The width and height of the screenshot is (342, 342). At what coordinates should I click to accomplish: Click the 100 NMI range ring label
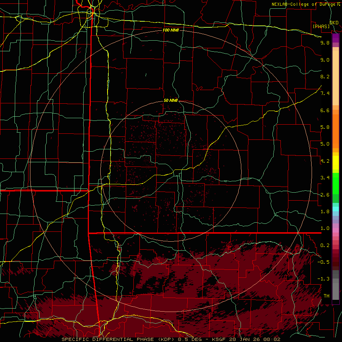pyautogui.click(x=171, y=30)
